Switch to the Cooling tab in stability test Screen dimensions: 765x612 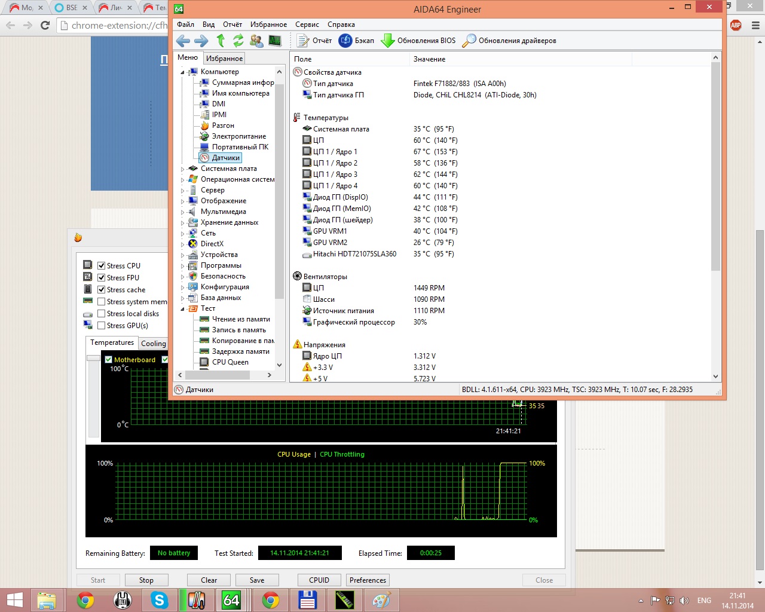click(x=154, y=344)
